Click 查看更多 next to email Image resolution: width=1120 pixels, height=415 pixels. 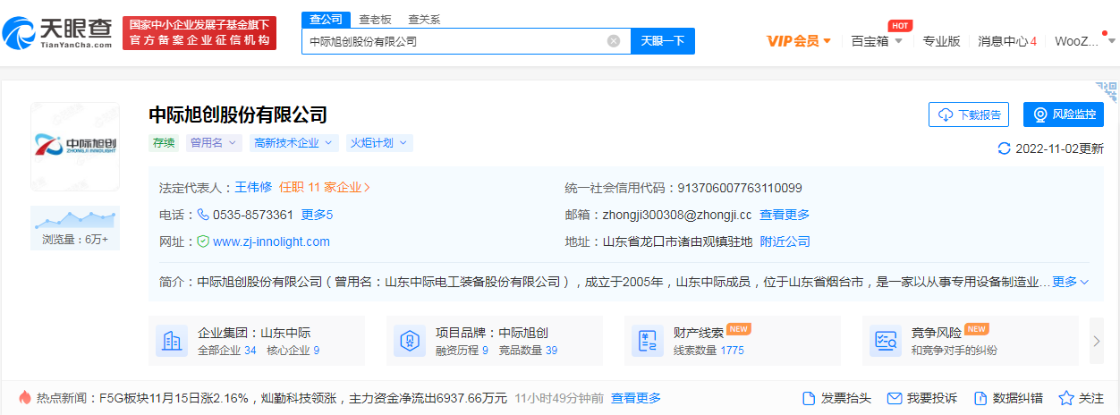click(x=785, y=215)
